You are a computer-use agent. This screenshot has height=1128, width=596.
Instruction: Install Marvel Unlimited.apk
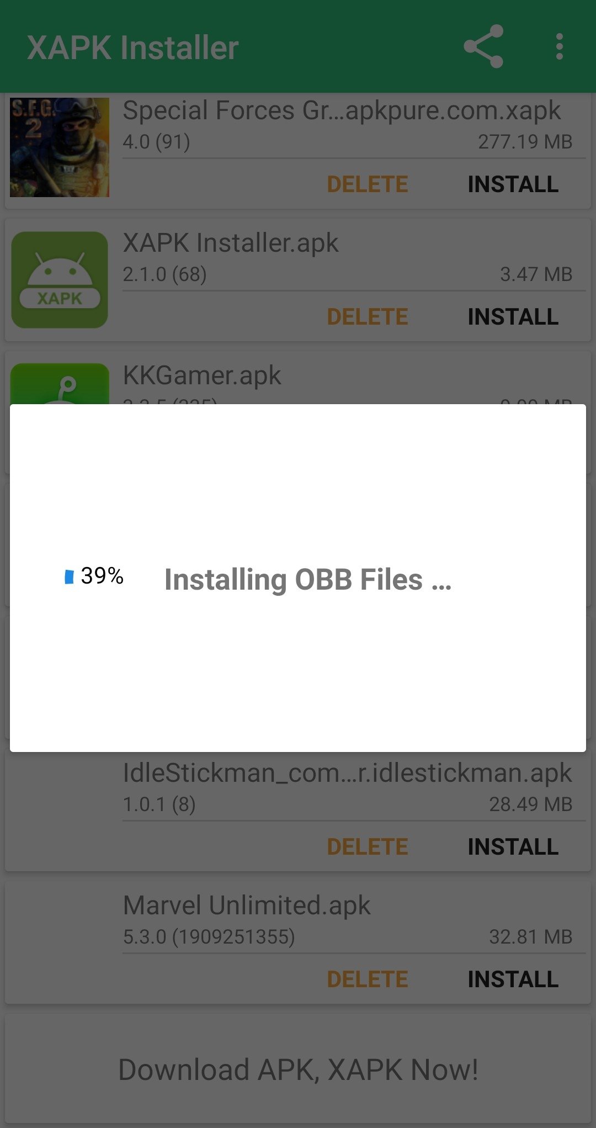pos(513,979)
